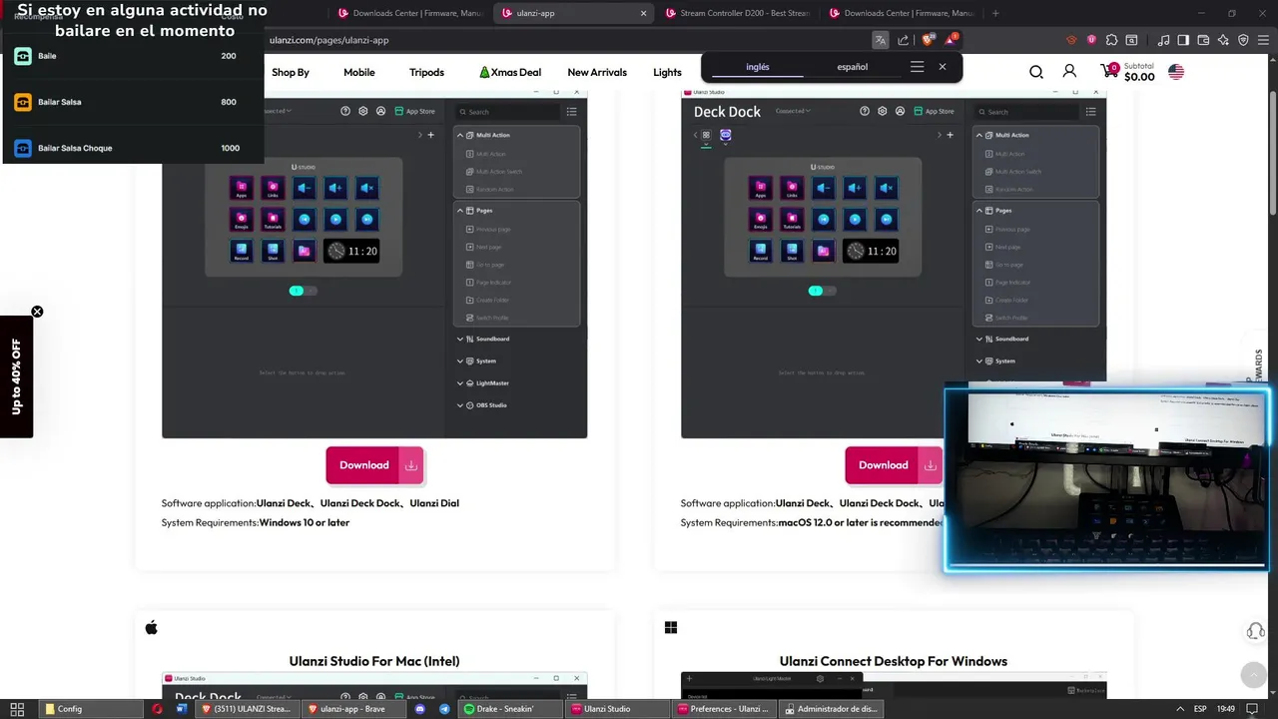1278x719 pixels.
Task: Click the Up to 40% OFF banner
Action: click(x=16, y=376)
